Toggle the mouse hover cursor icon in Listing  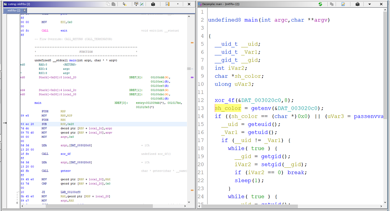click(x=124, y=4)
